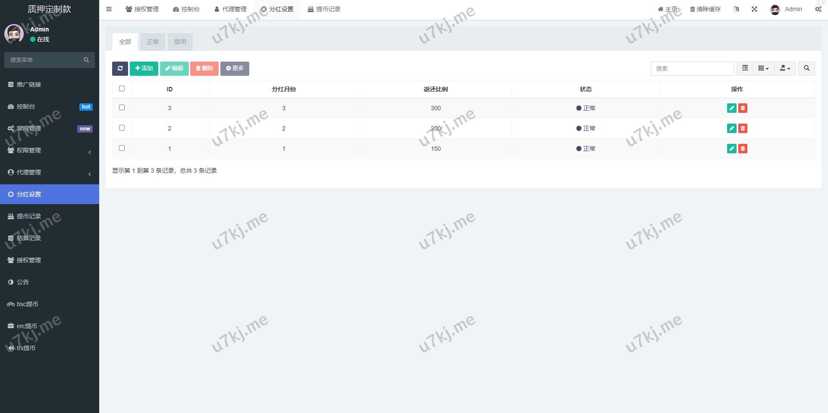Image resolution: width=828 pixels, height=413 pixels.
Task: Open the export data dropdown
Action: (785, 68)
